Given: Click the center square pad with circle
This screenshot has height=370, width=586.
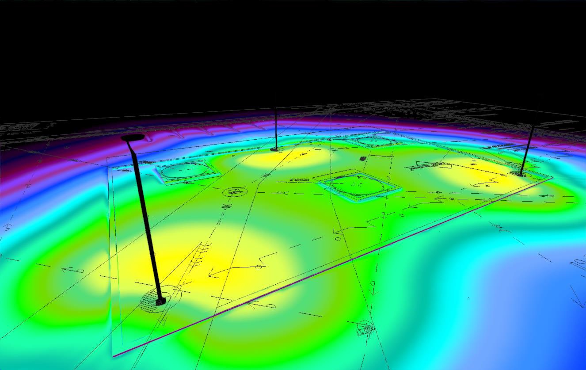Looking at the screenshot, I should point(358,185).
